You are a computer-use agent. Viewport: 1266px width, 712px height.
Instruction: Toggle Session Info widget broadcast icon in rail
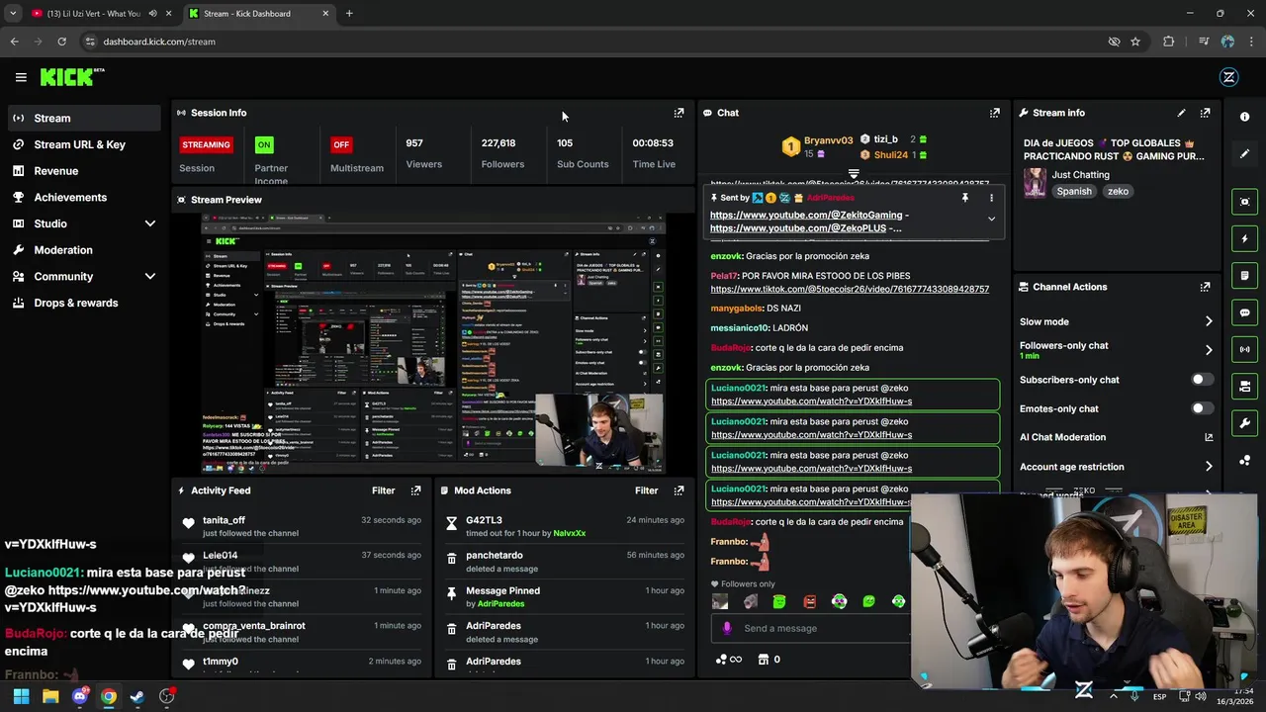click(x=1244, y=349)
